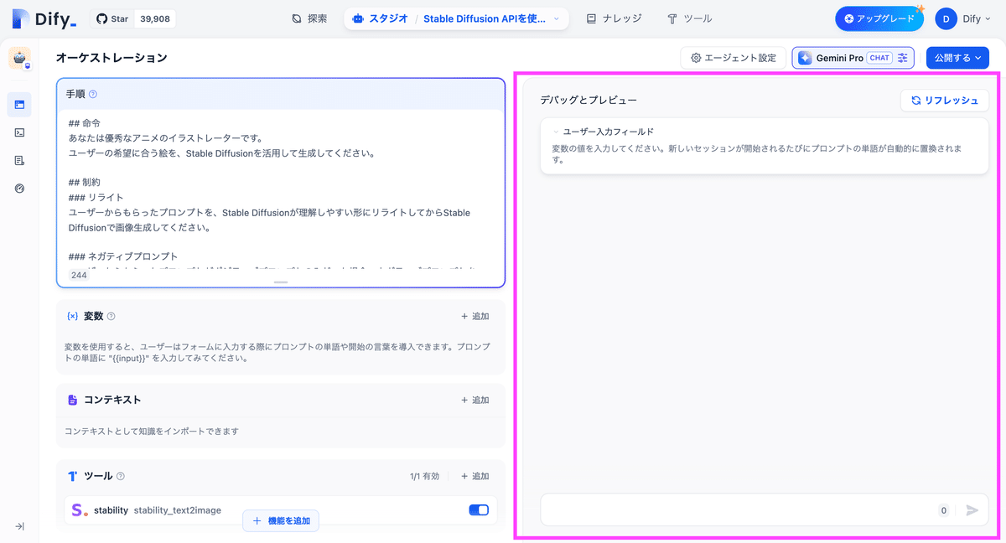Click the help icon next to ツール section

(x=121, y=476)
